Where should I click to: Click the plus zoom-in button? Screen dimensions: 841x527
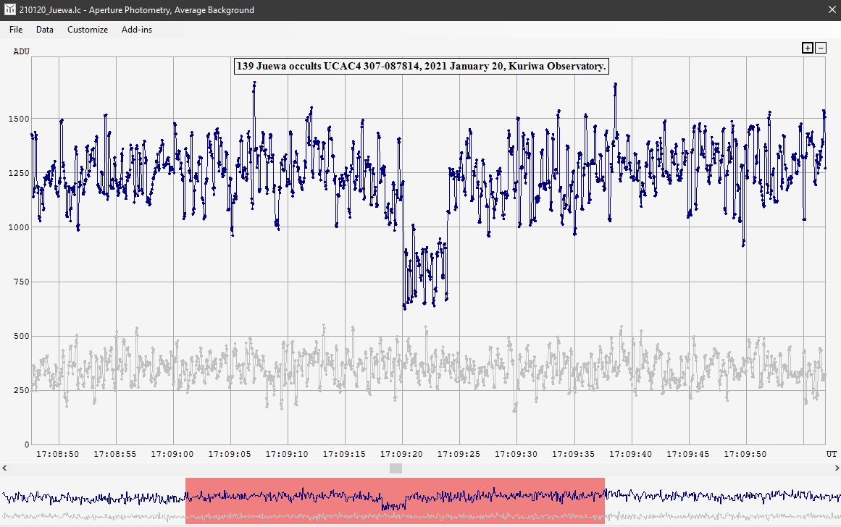pyautogui.click(x=807, y=49)
